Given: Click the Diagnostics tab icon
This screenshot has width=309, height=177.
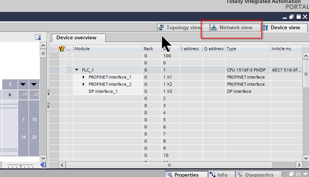Looking at the screenshot, I should tap(240, 174).
